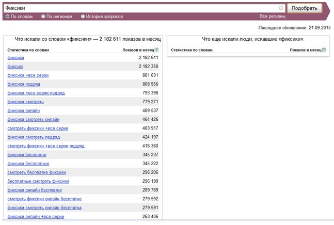
Task: Click the help icon beside left 'Показов в месяц'
Action: [156, 50]
